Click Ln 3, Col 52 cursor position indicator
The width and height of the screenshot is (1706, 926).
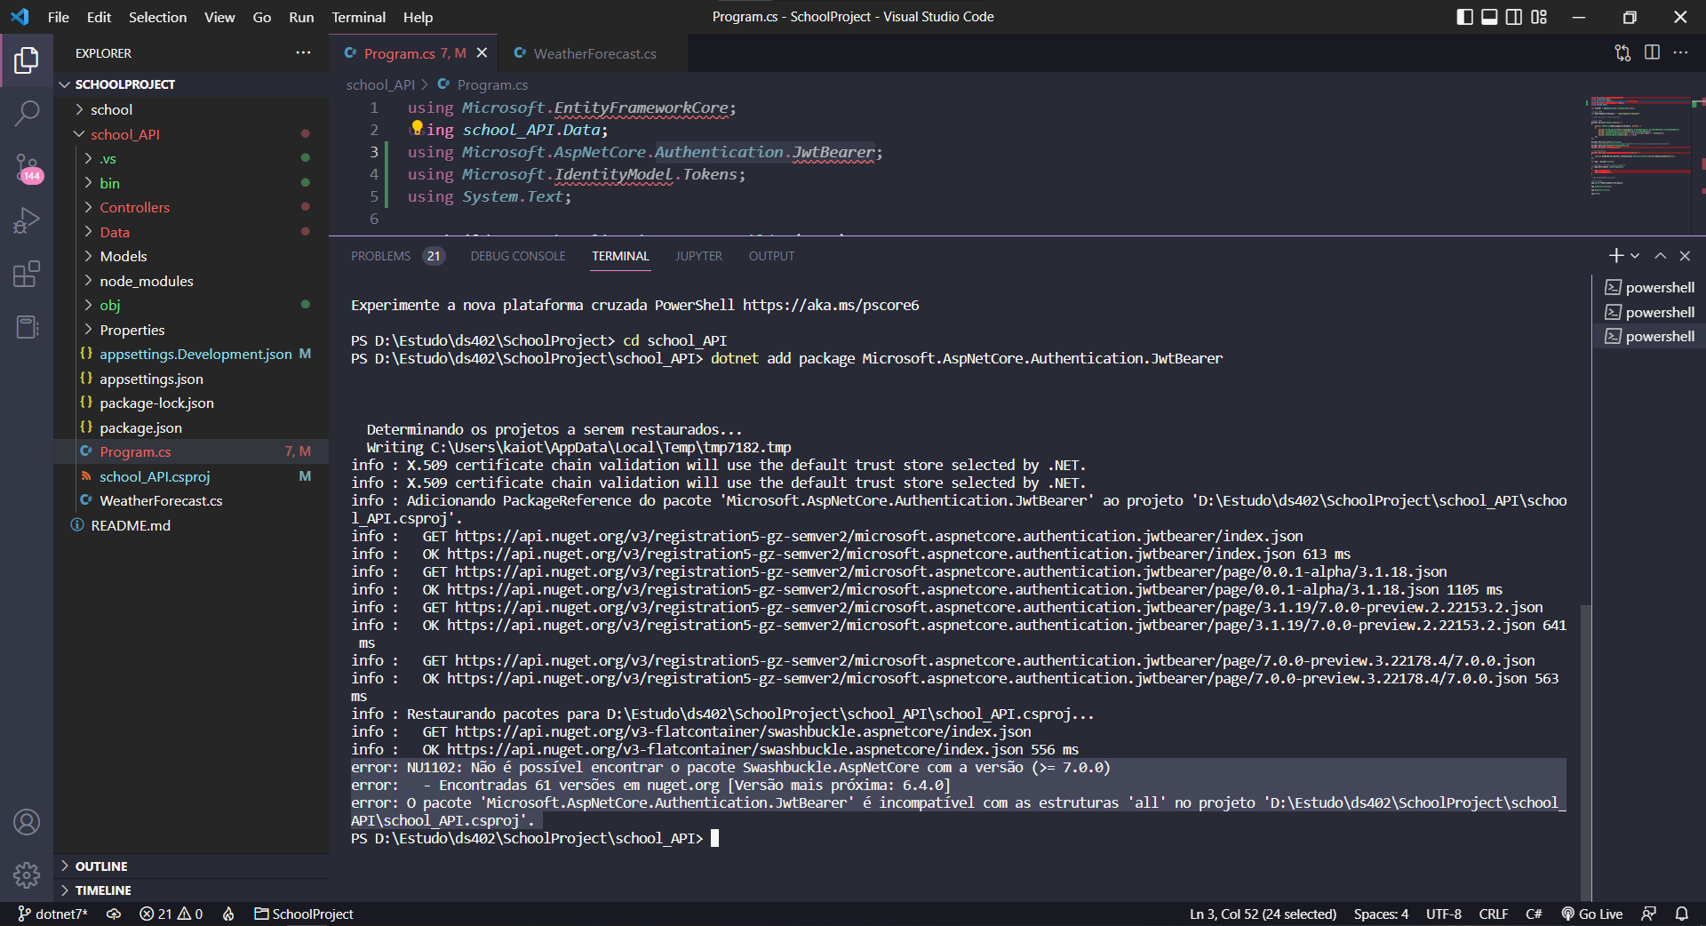tap(1263, 914)
